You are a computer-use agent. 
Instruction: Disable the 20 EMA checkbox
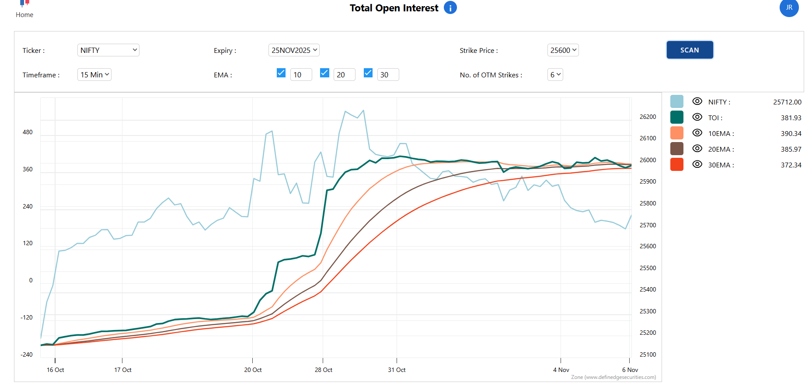pos(324,73)
